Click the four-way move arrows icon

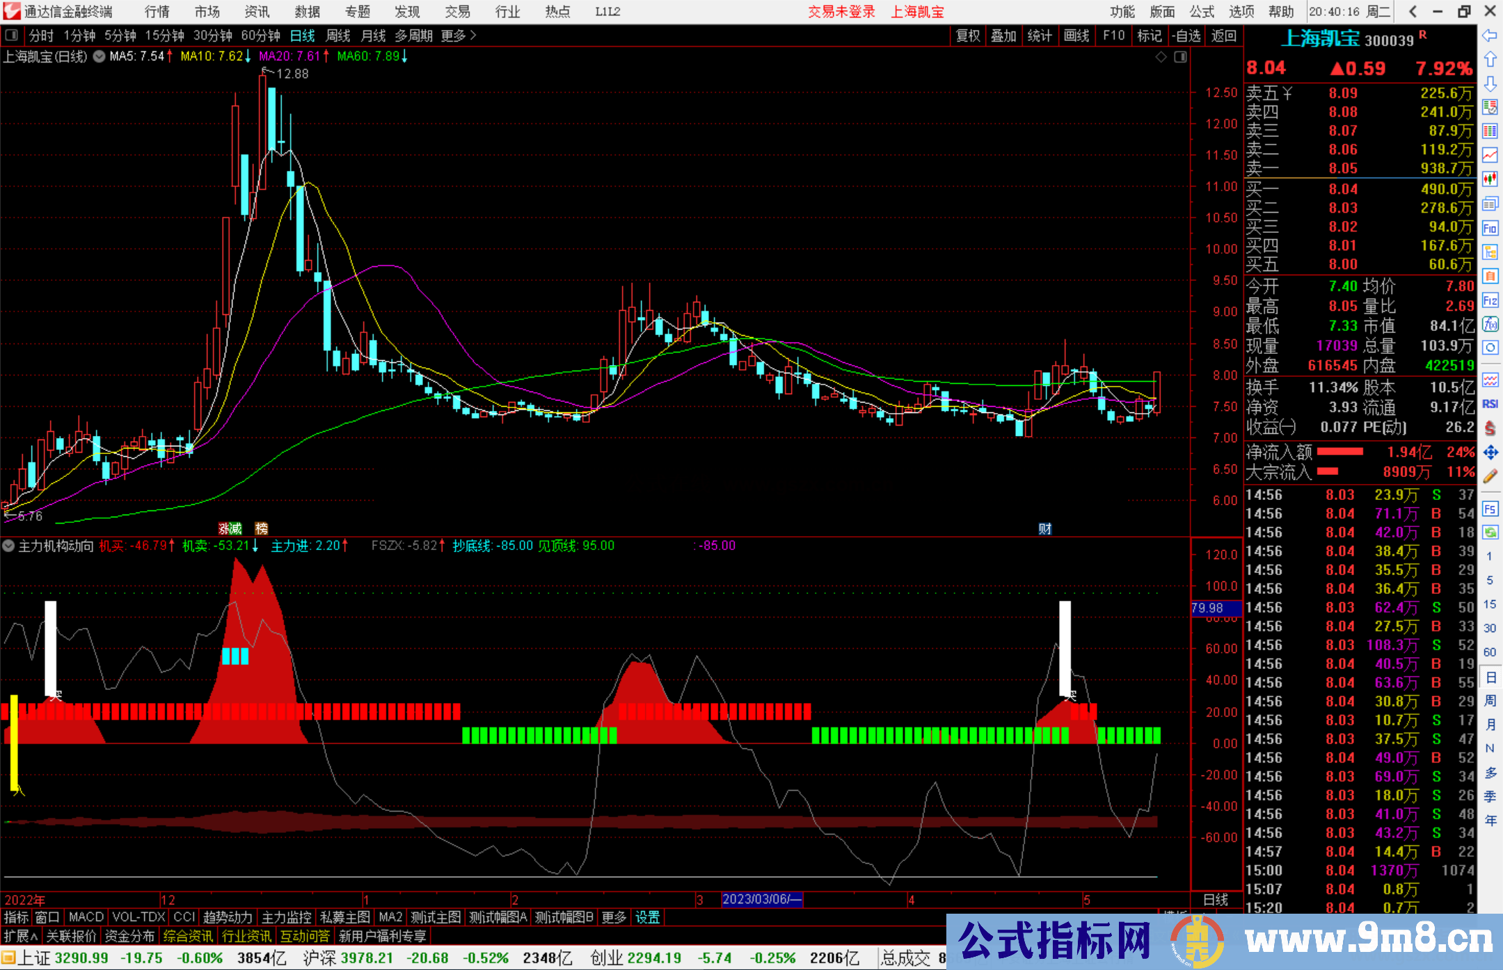pyautogui.click(x=1490, y=453)
